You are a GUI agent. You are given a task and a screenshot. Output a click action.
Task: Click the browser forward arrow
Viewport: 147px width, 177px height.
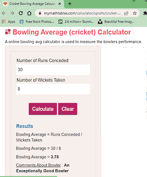pyautogui.click(x=12, y=13)
